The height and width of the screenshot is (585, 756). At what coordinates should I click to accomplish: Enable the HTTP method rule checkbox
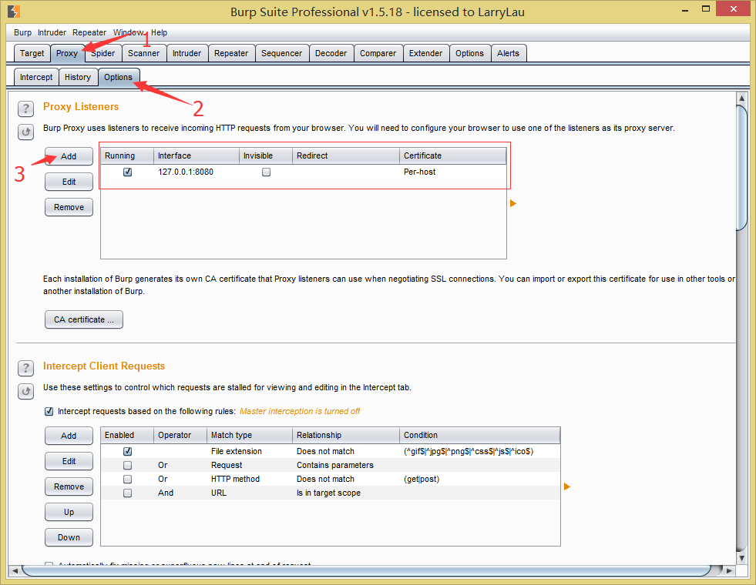(127, 479)
